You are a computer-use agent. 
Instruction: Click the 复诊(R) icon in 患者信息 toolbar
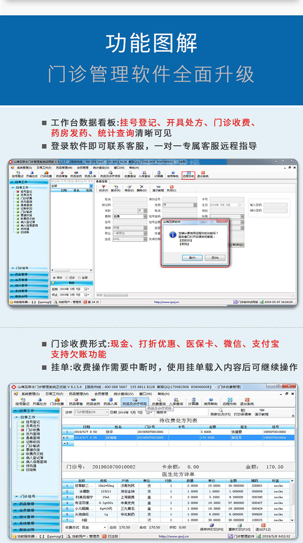click(116, 188)
